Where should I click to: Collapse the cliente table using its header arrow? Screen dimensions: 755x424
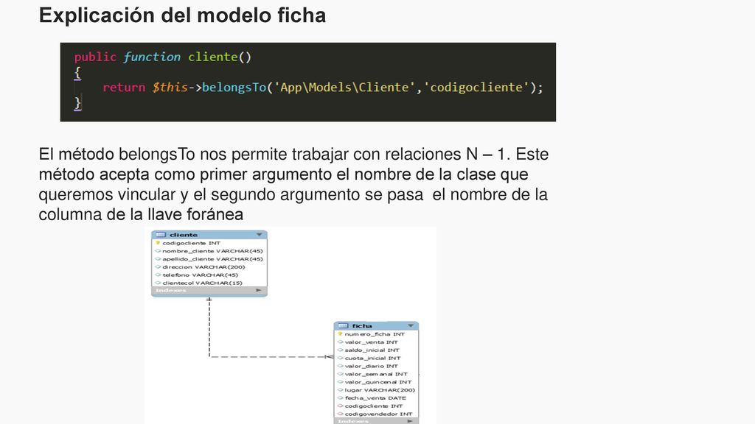(x=259, y=235)
